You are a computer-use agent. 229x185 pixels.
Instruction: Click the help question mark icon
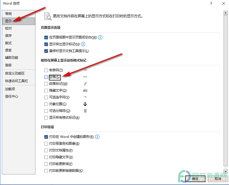click(211, 4)
